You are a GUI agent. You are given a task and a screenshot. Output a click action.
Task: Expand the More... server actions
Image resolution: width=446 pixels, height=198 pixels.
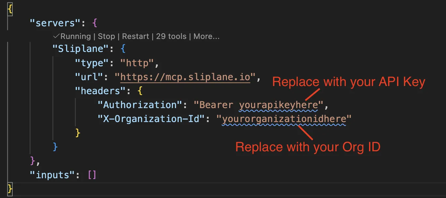[206, 36]
